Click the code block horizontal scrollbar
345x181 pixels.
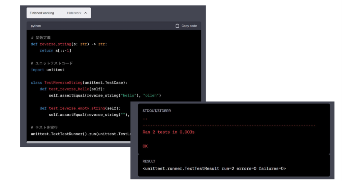pyautogui.click(x=78, y=142)
